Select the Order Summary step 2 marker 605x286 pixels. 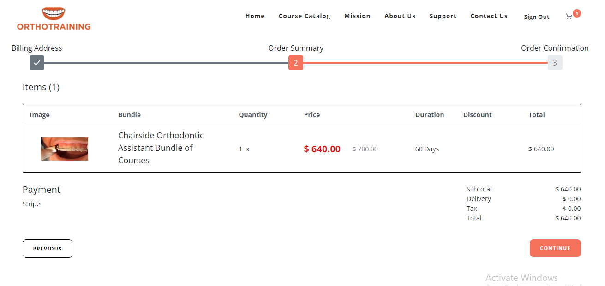tap(296, 63)
